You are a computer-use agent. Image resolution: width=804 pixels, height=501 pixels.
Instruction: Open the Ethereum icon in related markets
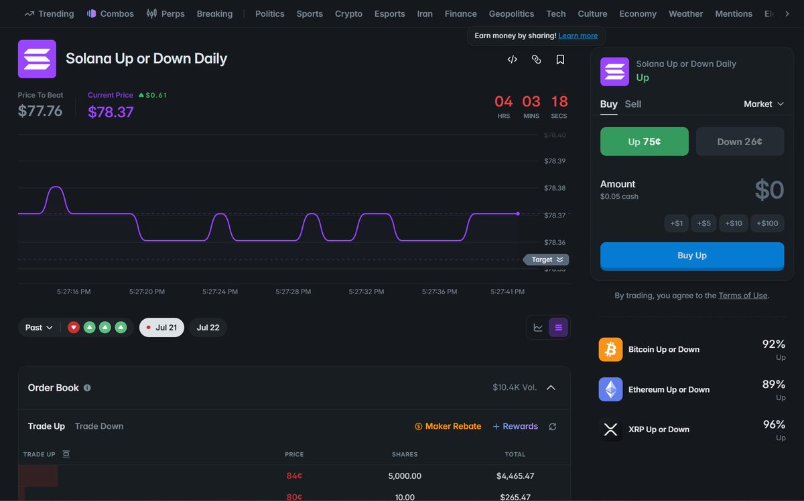tap(610, 389)
